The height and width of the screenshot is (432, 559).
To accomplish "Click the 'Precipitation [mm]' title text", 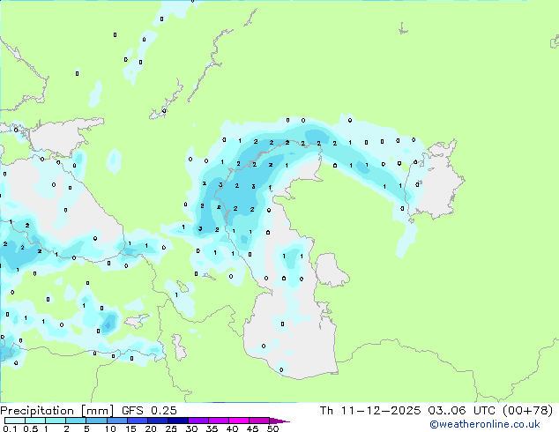I will tap(56, 411).
